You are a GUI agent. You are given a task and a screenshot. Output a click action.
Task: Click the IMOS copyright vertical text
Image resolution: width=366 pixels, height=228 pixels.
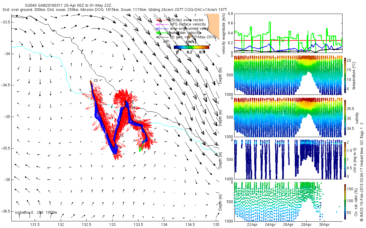[362, 171]
